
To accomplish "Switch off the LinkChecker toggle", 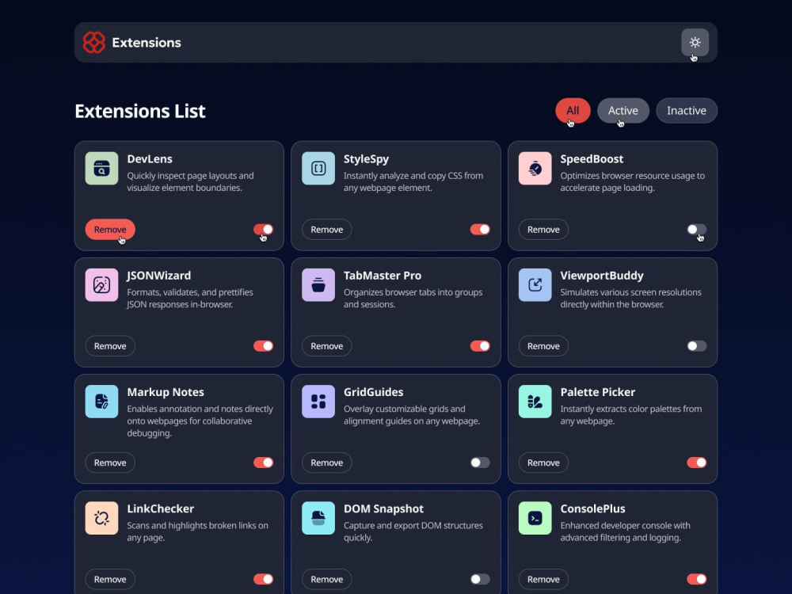I will [x=263, y=580].
